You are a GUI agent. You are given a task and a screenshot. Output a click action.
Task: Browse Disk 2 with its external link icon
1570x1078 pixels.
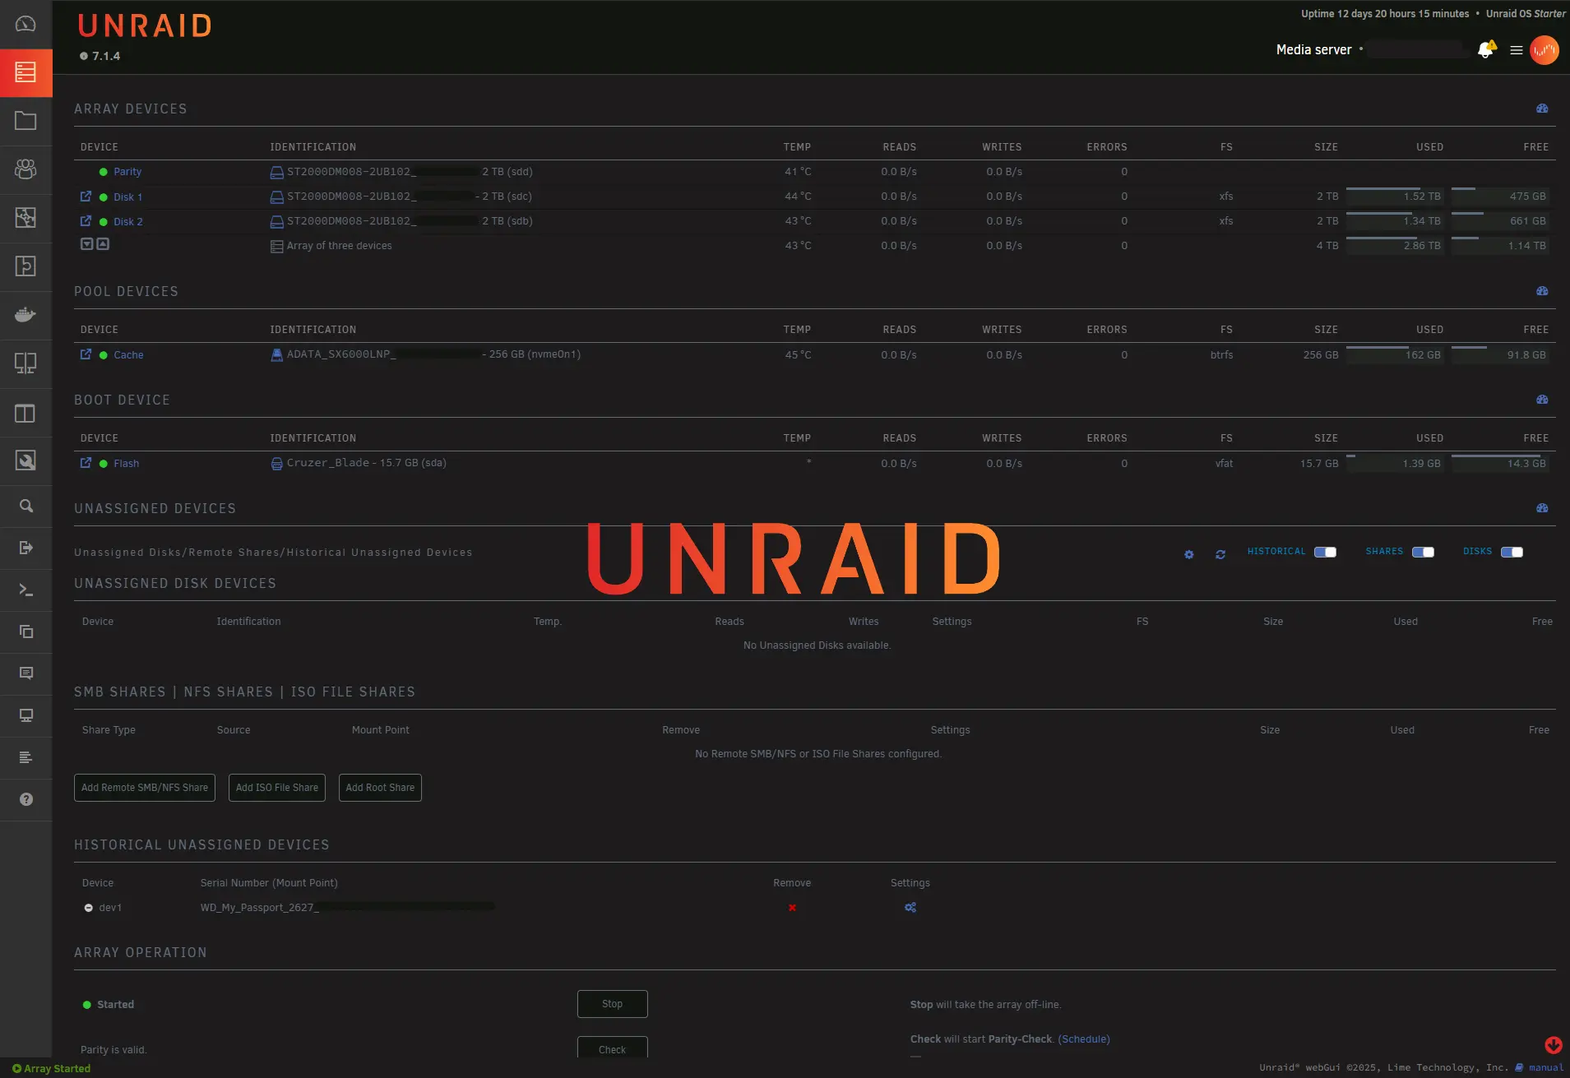tap(86, 221)
